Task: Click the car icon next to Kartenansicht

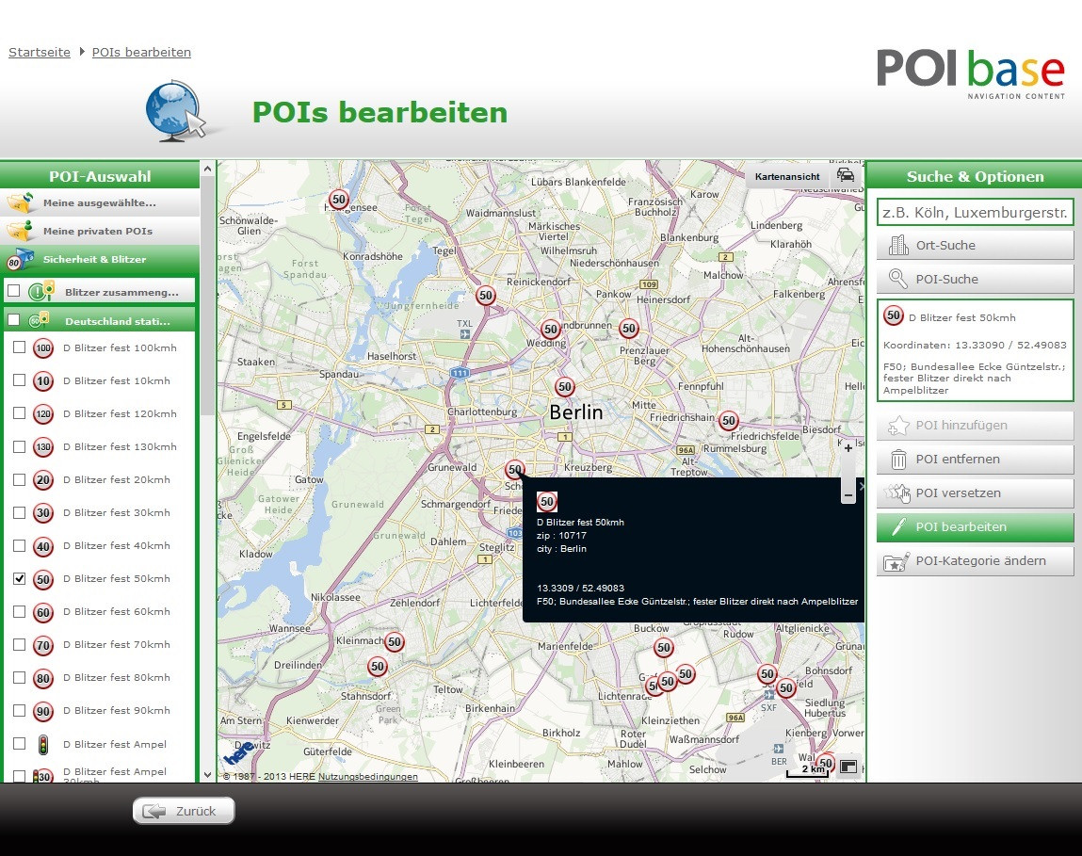Action: coord(846,175)
